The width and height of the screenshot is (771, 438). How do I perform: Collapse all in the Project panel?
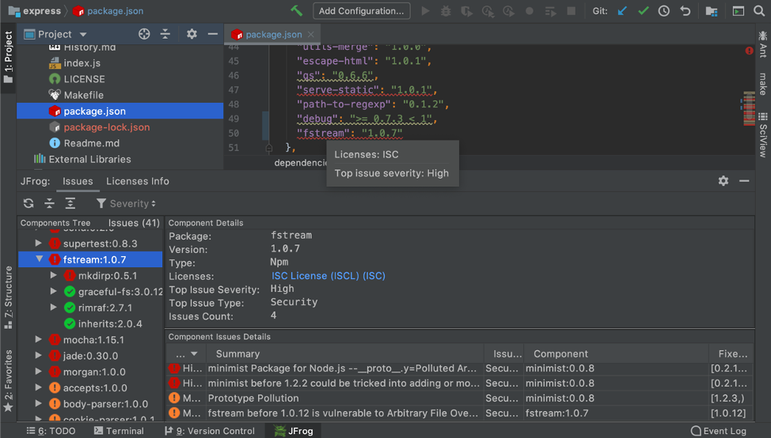point(165,34)
